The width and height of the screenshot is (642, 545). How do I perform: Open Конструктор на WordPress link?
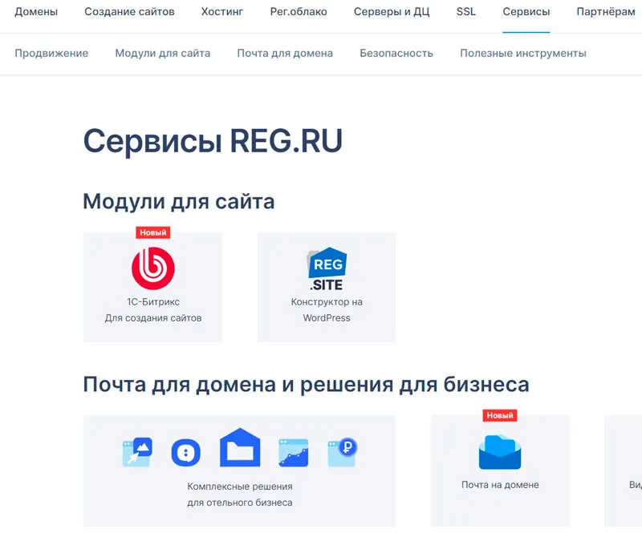tap(327, 310)
